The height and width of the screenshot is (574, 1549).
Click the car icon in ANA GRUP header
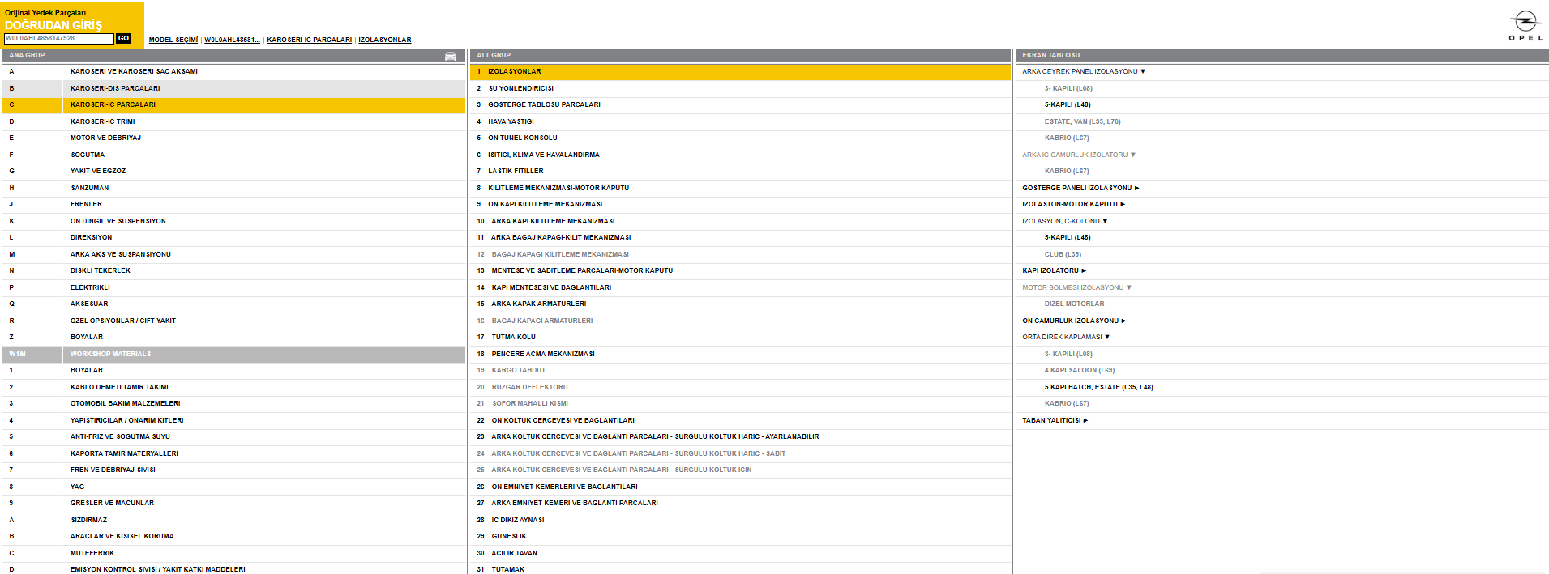click(451, 56)
